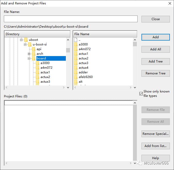Viewport: 174px width, 170px height.
Task: Click File Name list horizontal scroll-left arrow
Action: pos(75,88)
